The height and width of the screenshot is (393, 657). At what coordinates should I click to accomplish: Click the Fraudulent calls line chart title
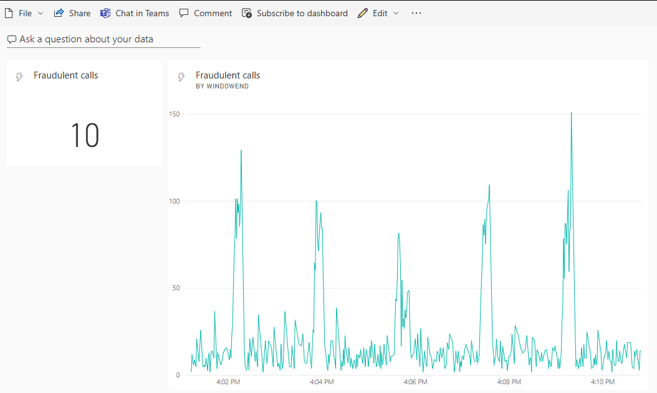tap(228, 75)
